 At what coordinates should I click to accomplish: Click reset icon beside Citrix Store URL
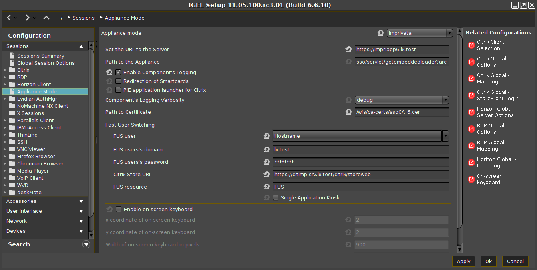267,175
